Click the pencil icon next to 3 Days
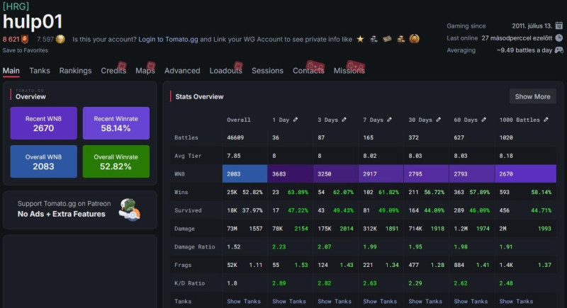The width and height of the screenshot is (567, 308). 344,120
